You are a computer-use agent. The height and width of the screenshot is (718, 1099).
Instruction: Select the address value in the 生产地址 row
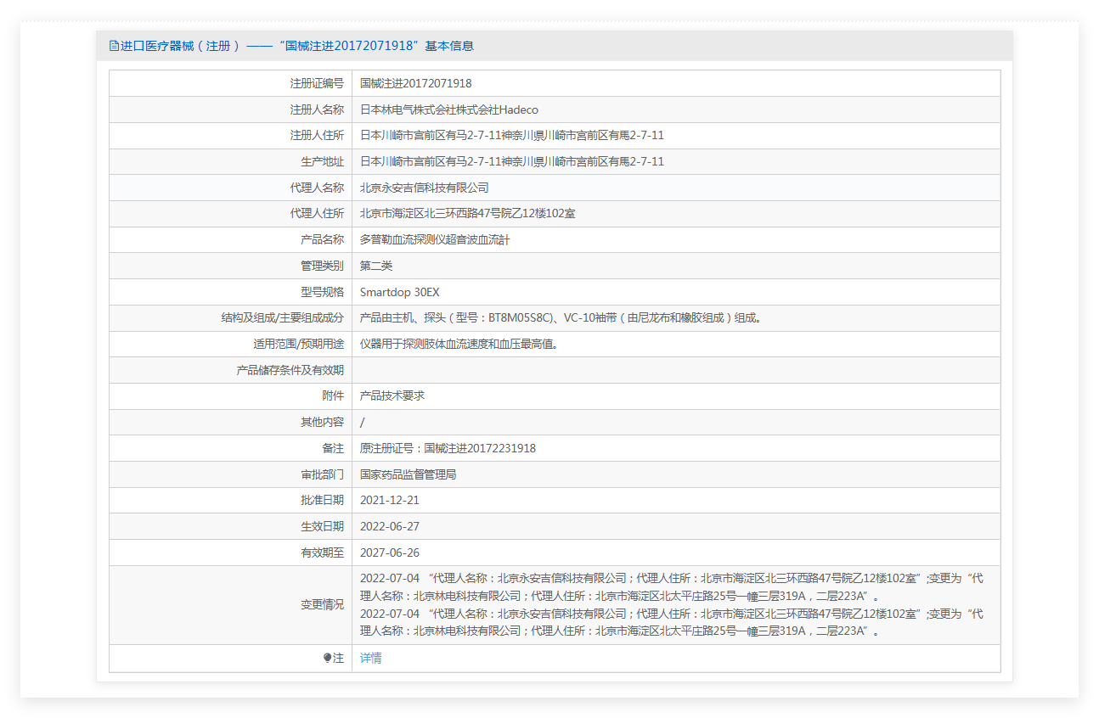512,161
